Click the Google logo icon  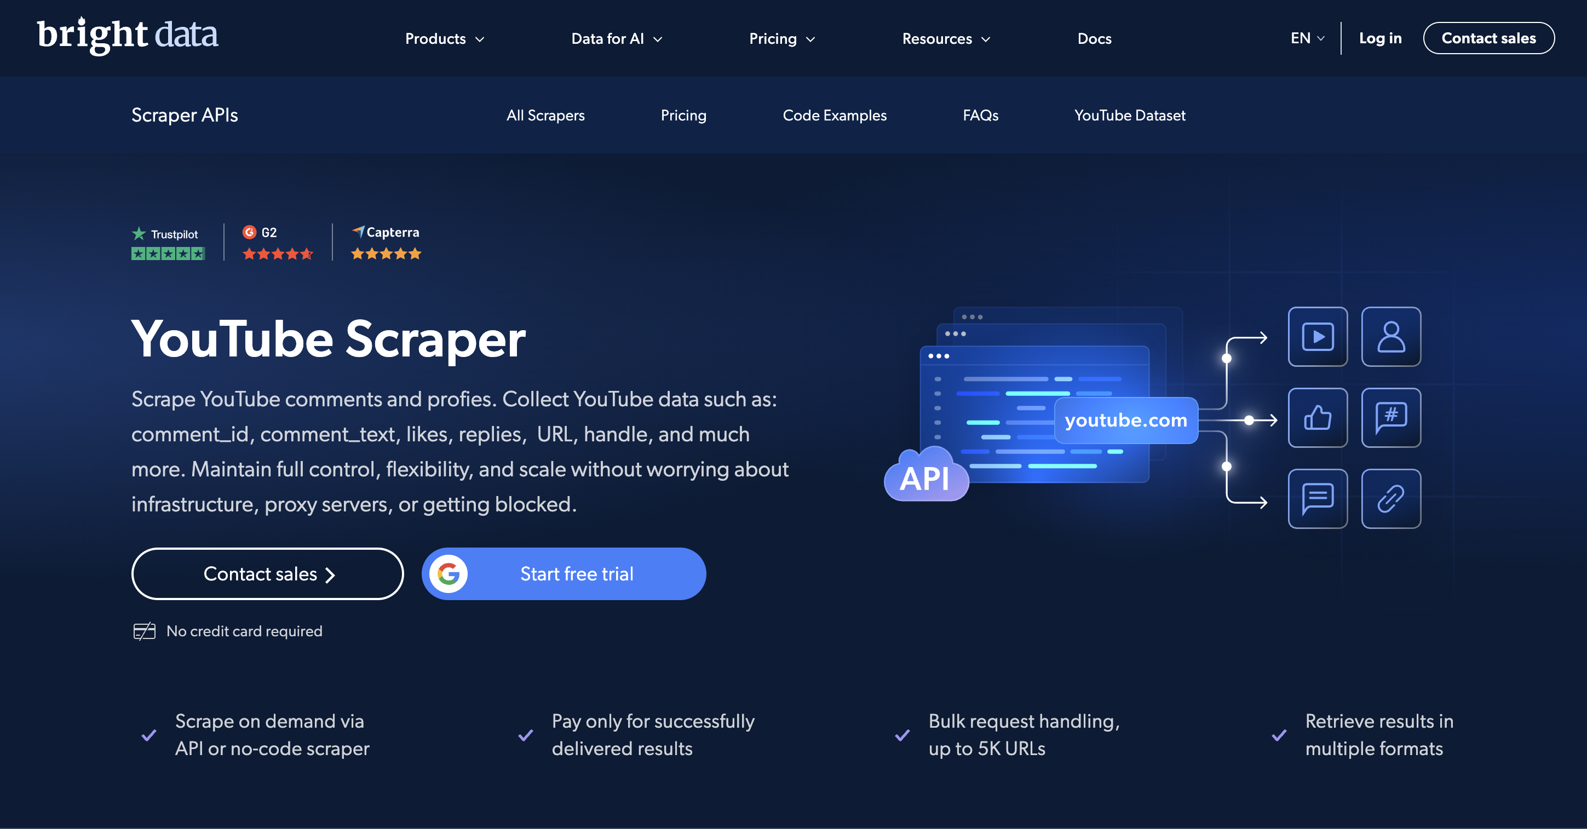click(449, 574)
